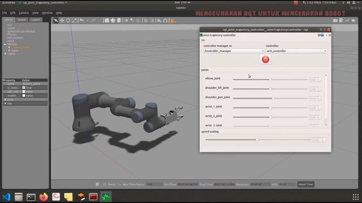Click the elbow_joint value spinbox
This screenshot has width=362, height=203.
coord(315,80)
